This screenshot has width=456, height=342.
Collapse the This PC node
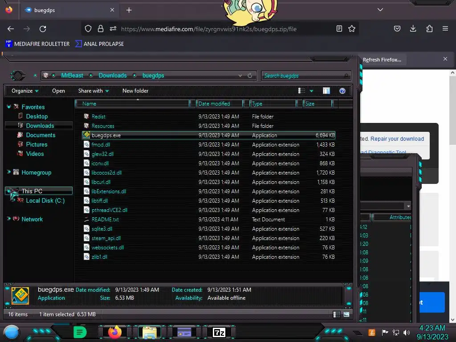[9, 191]
